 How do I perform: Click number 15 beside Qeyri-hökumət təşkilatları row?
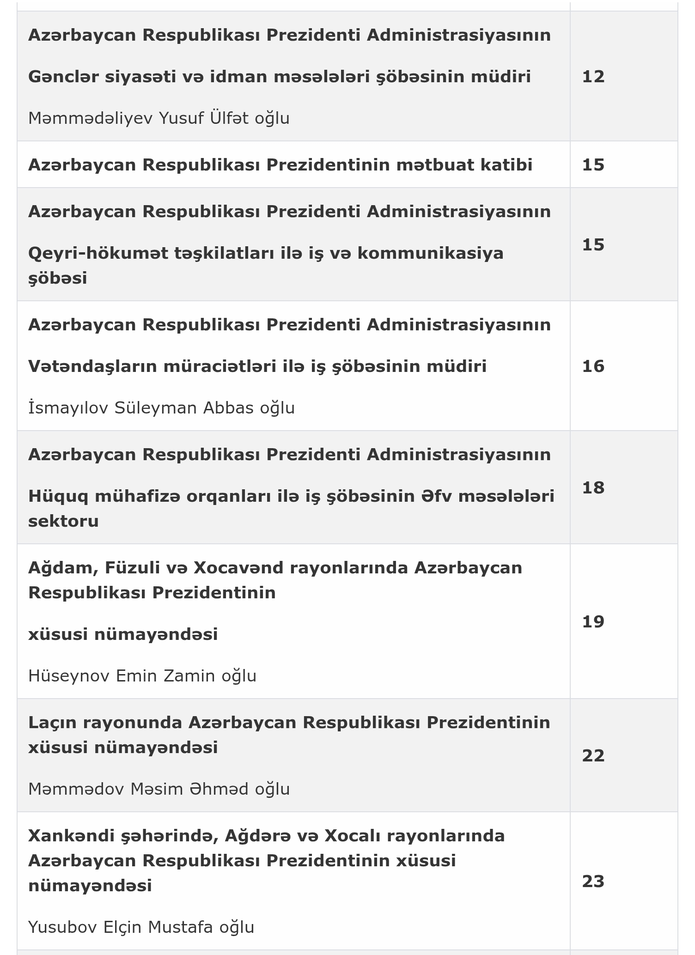[x=593, y=244]
